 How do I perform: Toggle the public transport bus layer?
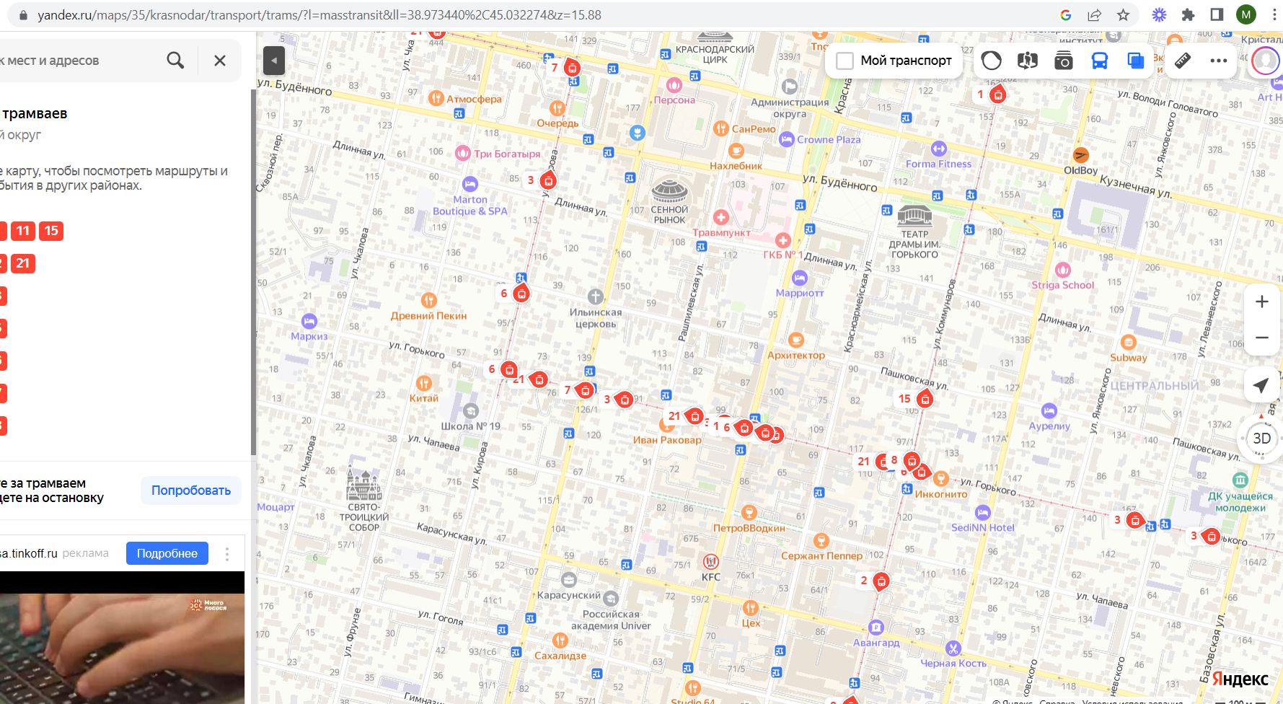point(1099,61)
